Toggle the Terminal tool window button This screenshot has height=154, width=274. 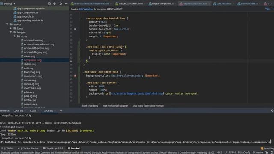tap(74, 148)
